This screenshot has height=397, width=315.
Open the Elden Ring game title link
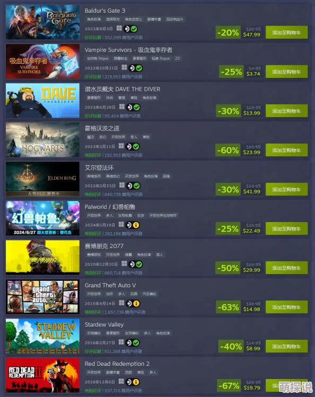[99, 167]
